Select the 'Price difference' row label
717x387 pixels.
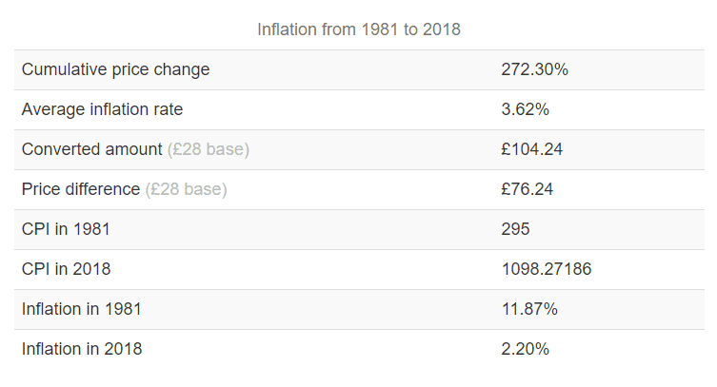(81, 189)
